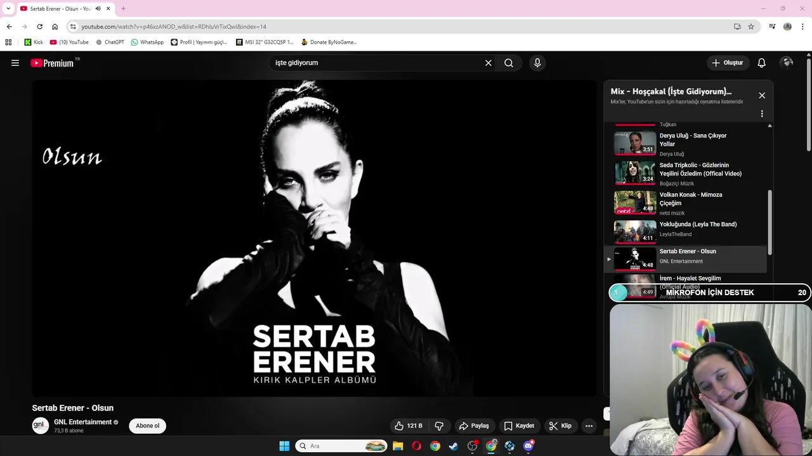Open GNL Entertainment channel name

tap(82, 422)
